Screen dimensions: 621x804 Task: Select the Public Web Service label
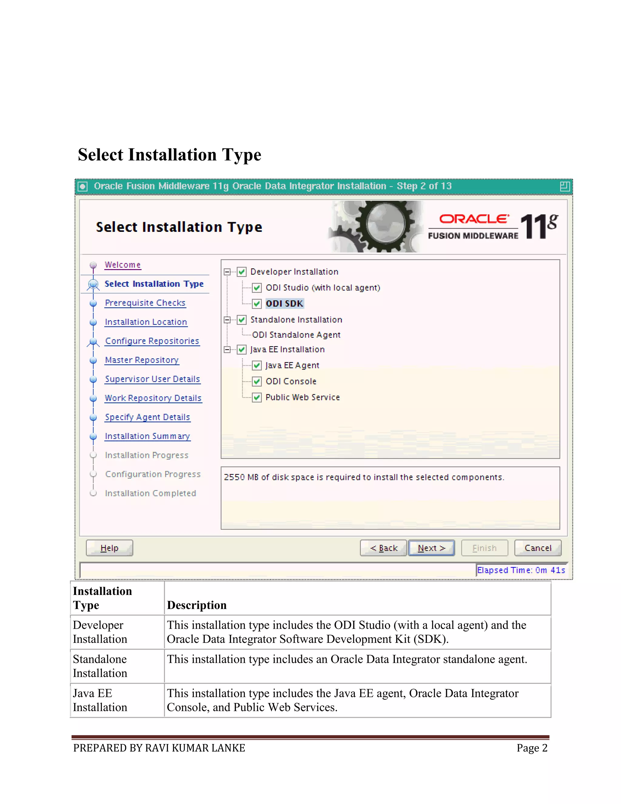(303, 397)
